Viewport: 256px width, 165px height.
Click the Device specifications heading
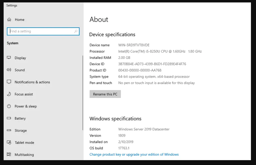[x=112, y=35]
